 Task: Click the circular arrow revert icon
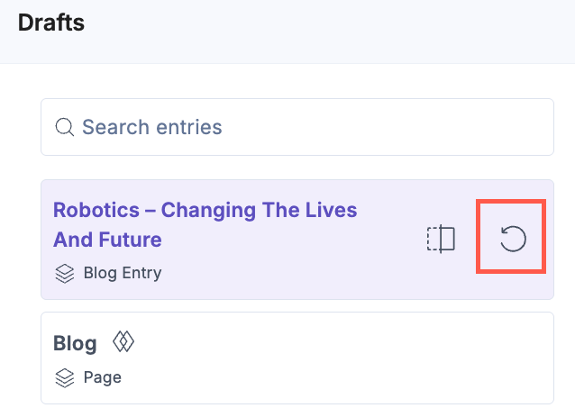pos(513,239)
